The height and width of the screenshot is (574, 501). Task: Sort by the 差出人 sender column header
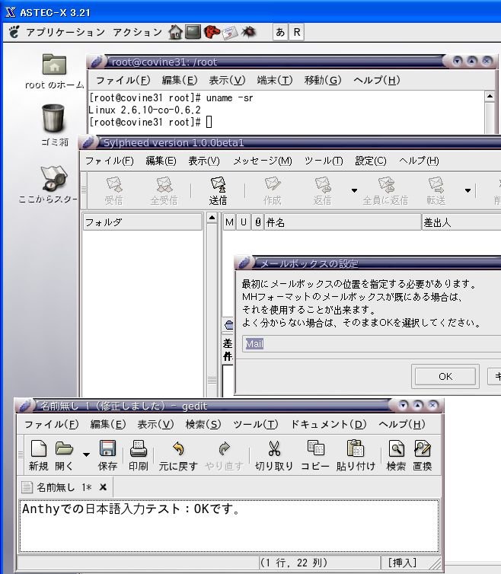click(461, 222)
